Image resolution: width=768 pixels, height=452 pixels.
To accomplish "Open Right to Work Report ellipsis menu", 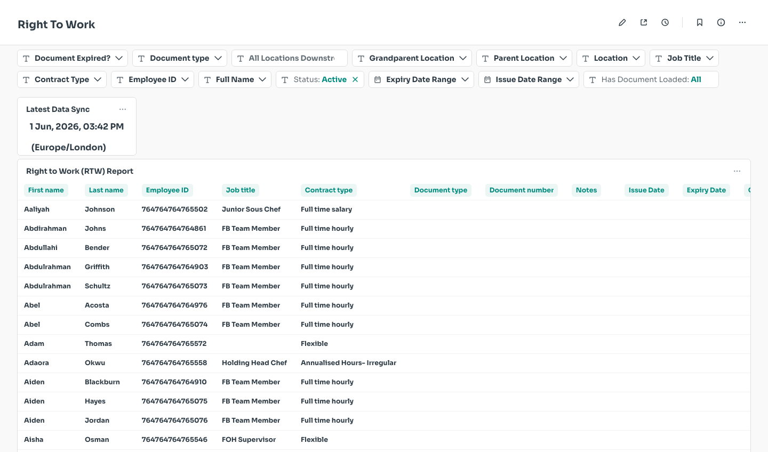I will pos(737,171).
